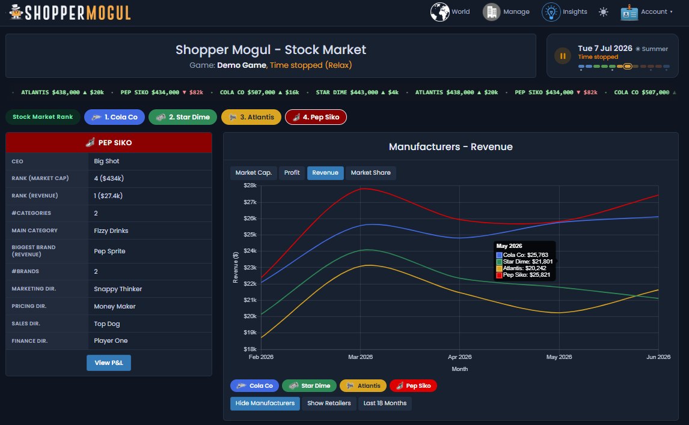This screenshot has height=425, width=689.
Task: Click the pause time button
Action: (x=563, y=56)
